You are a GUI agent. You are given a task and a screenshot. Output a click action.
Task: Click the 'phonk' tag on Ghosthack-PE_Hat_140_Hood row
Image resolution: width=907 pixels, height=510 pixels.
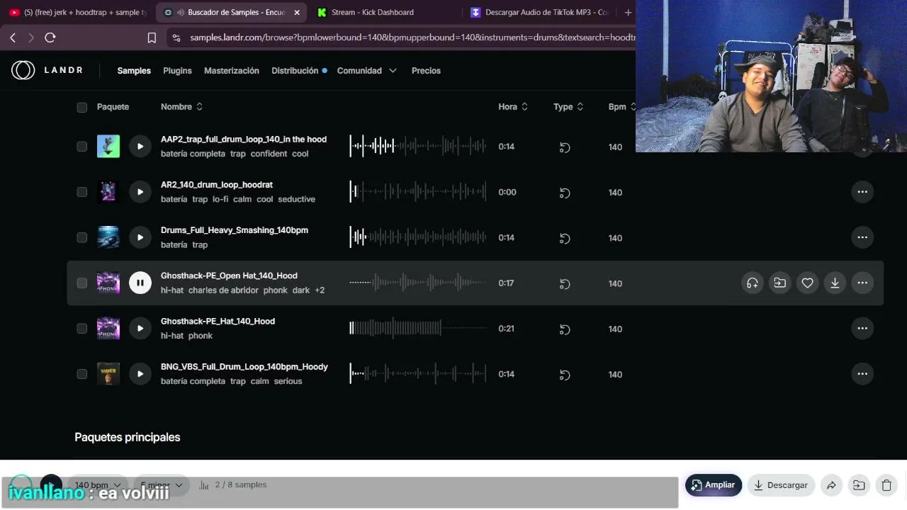201,336
